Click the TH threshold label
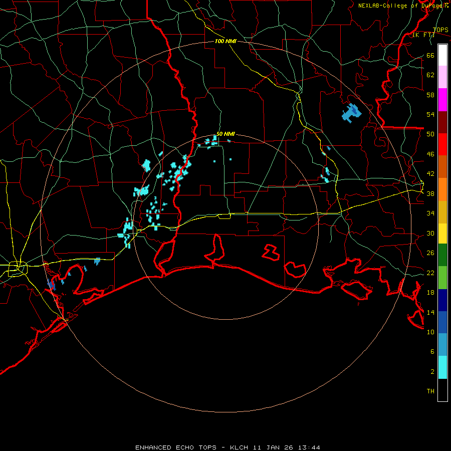 pos(430,391)
